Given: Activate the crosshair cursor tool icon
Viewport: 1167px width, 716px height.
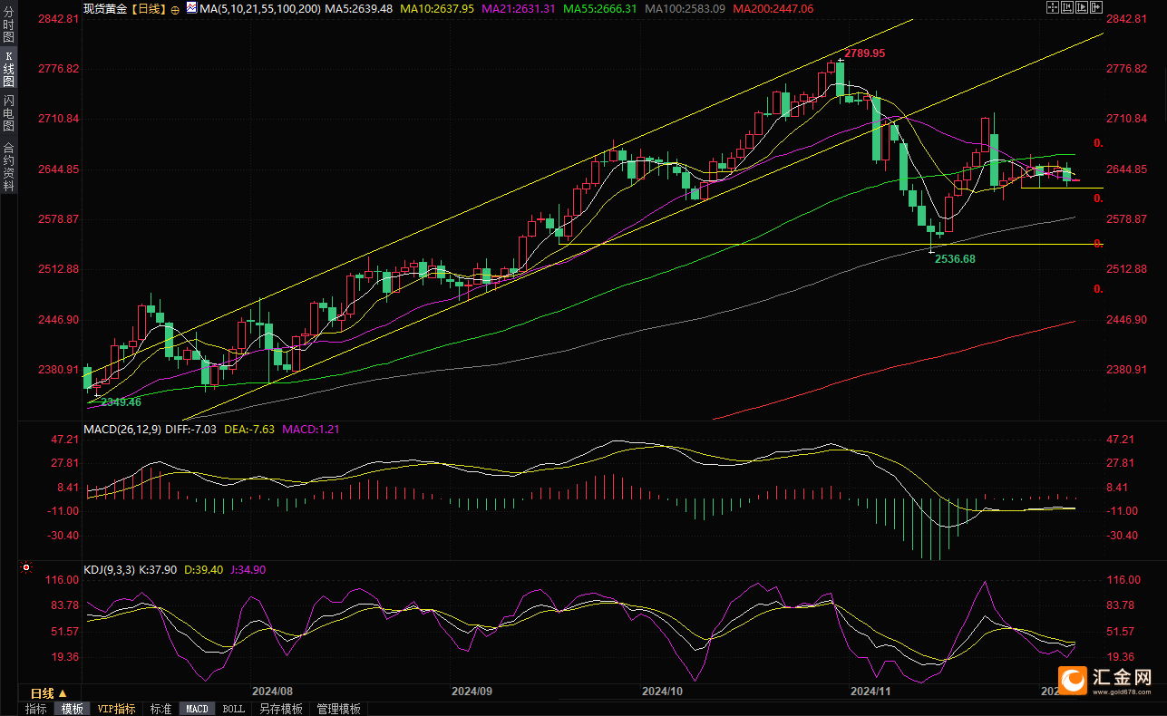Looking at the screenshot, I should pyautogui.click(x=1052, y=7).
